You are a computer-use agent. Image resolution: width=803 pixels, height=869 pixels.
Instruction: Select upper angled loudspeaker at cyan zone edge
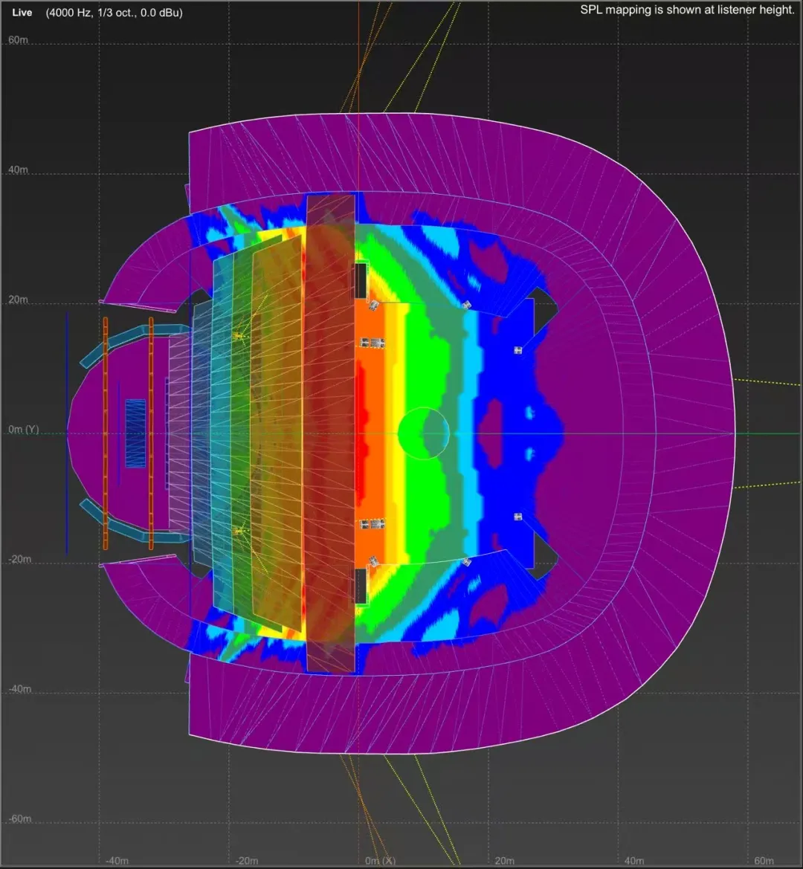(x=466, y=306)
